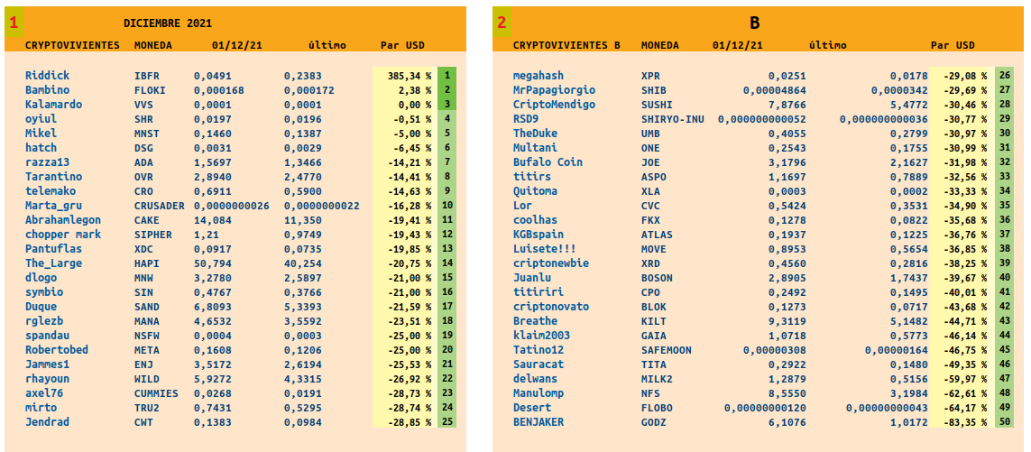This screenshot has height=452, width=1031.
Task: Click the SAFEMOON coin label
Action: 667,350
